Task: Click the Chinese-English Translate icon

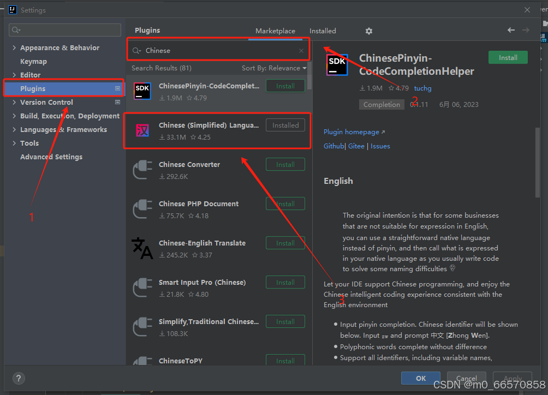Action: [142, 249]
